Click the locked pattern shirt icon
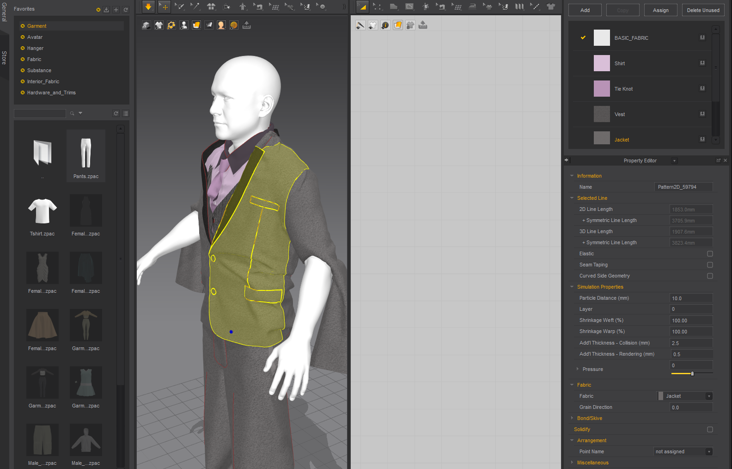This screenshot has width=732, height=469. (x=410, y=25)
